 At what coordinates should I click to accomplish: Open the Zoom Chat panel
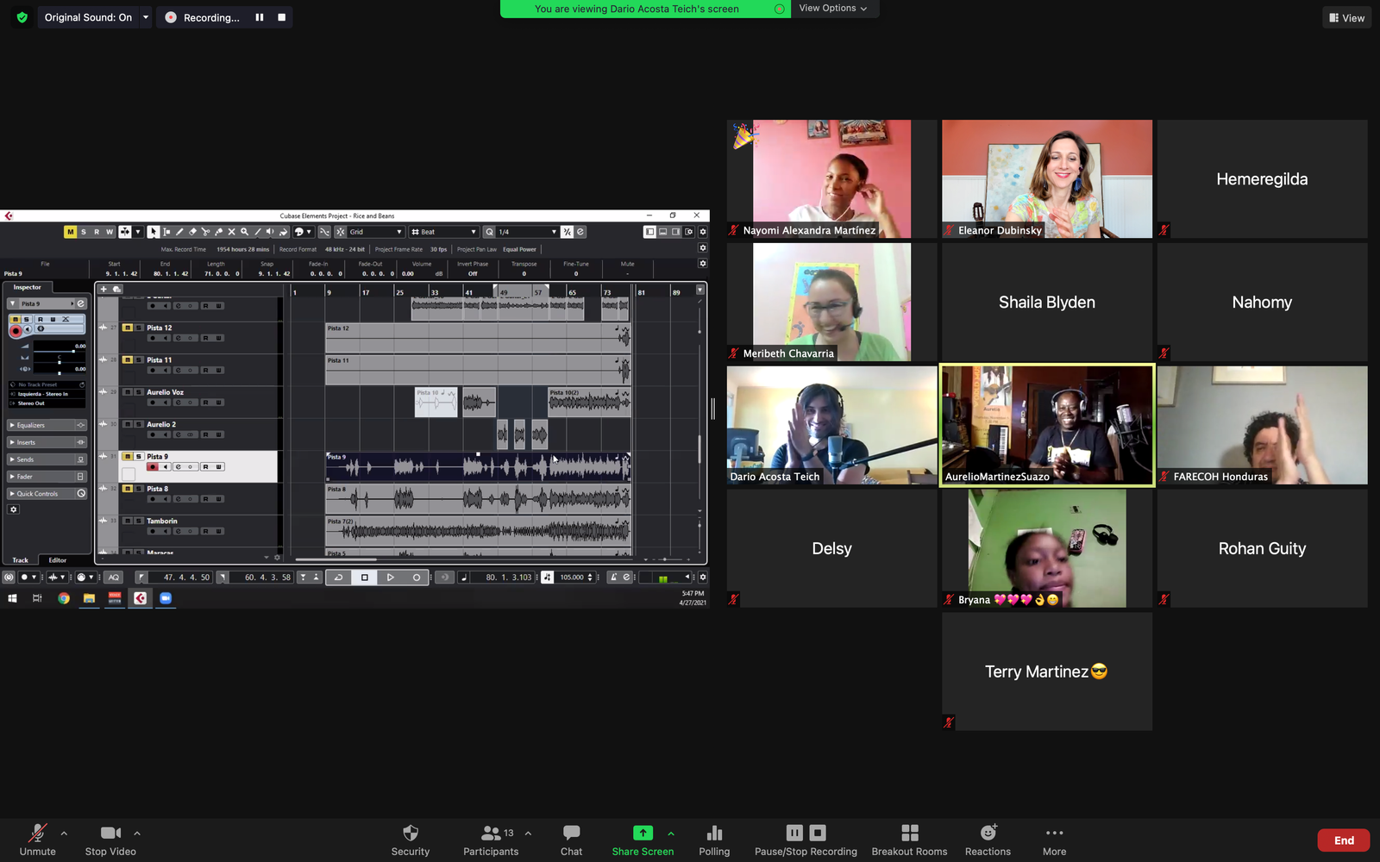click(571, 840)
